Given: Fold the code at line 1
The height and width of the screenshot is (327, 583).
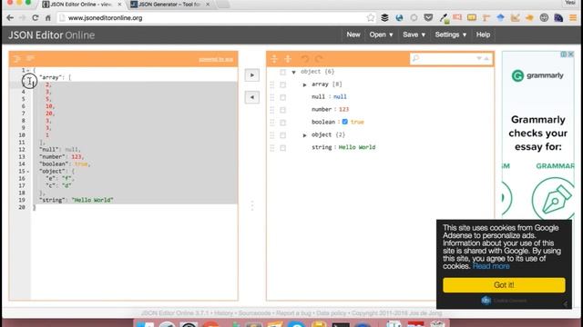Looking at the screenshot, I should (x=28, y=71).
